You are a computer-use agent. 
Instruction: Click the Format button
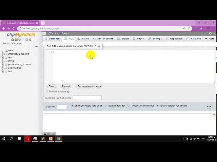coord(66,86)
